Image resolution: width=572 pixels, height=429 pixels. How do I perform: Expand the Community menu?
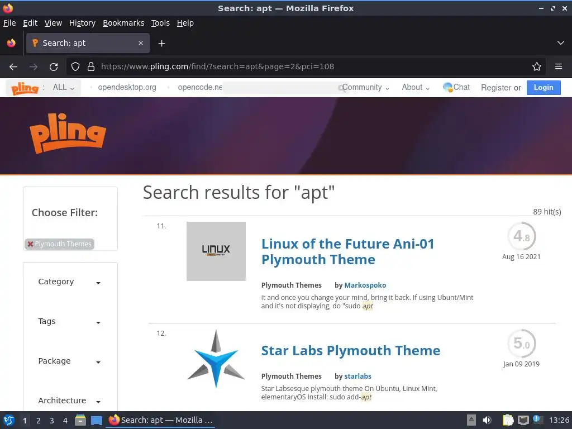[365, 88]
